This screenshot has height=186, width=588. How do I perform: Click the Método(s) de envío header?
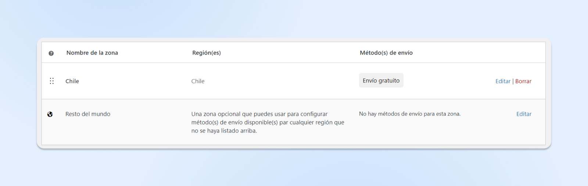(x=386, y=53)
